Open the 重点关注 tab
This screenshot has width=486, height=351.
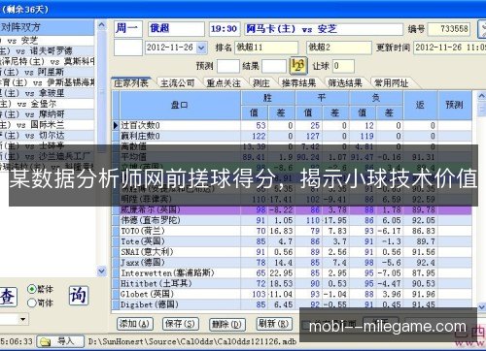point(224,83)
